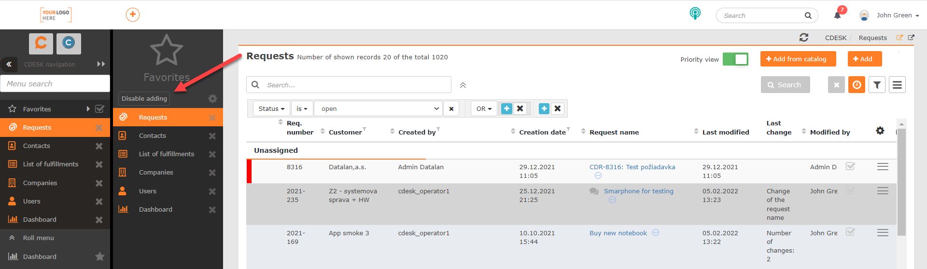Open CDR-8316: Test požiadavka request
The image size is (927, 269).
632,167
